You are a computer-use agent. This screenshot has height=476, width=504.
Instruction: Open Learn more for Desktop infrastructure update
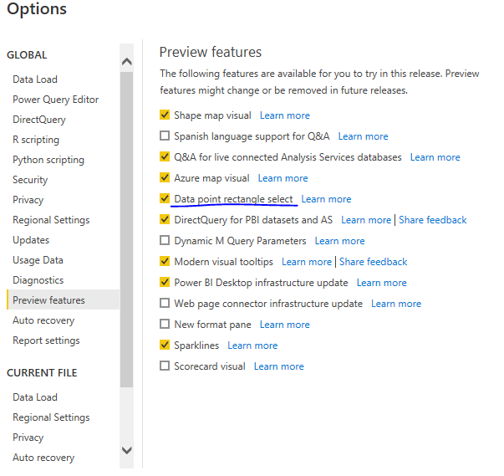tap(382, 283)
